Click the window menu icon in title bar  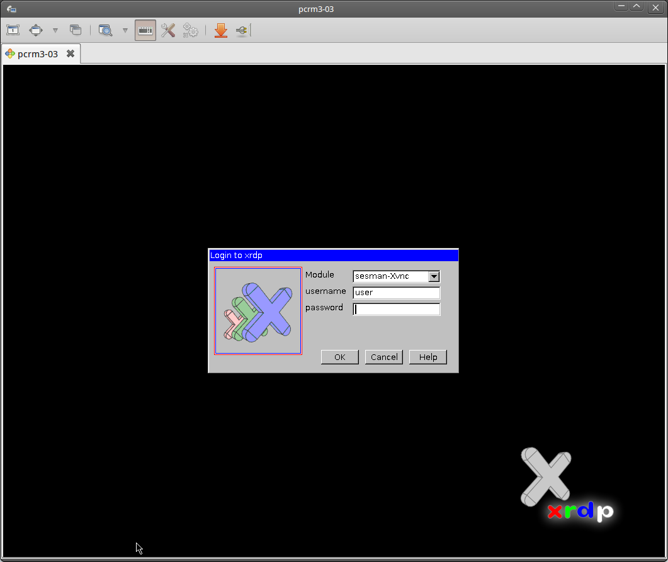click(11, 9)
